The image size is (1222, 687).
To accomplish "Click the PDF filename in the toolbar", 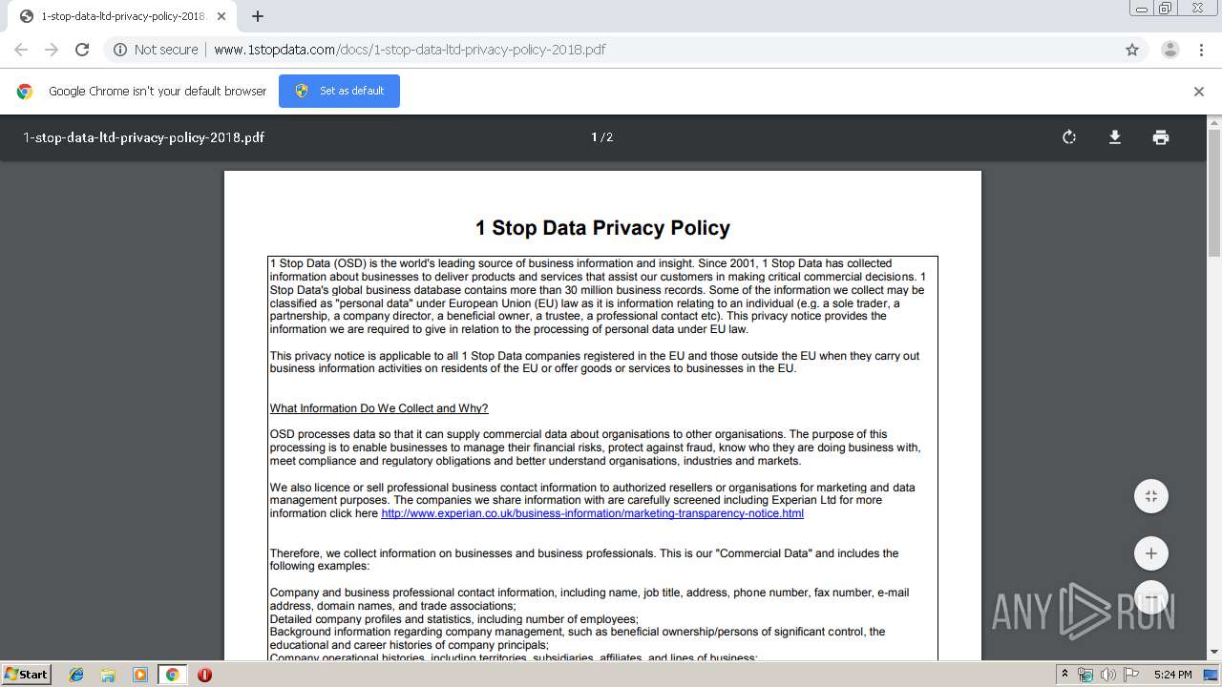I will point(144,137).
